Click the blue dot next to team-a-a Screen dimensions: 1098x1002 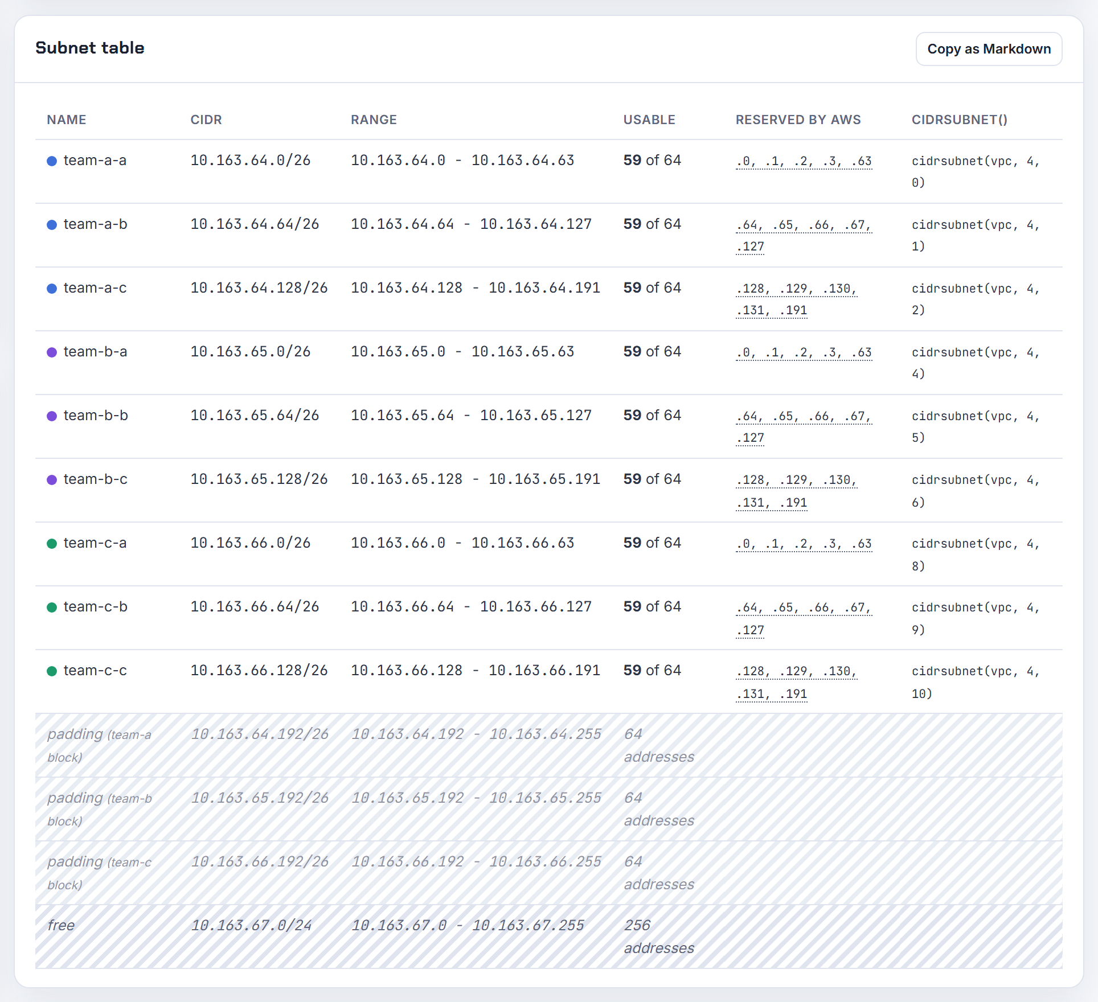point(52,161)
